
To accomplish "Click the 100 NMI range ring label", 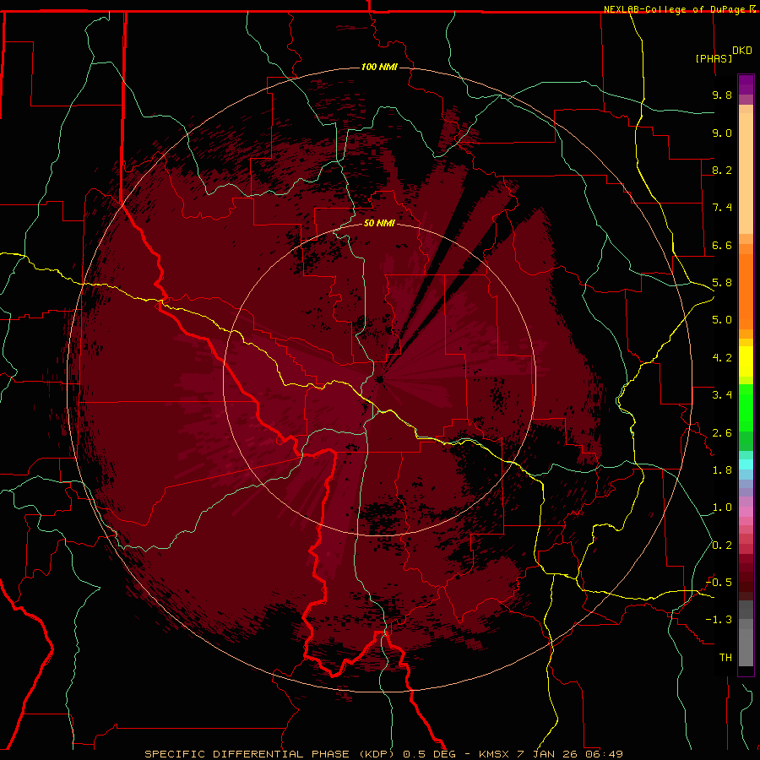I will click(x=379, y=67).
